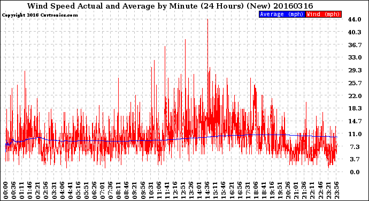The width and height of the screenshot is (369, 201).
Task: Click the Copyright 2016 Cartronics.com text
Action: (x=40, y=15)
